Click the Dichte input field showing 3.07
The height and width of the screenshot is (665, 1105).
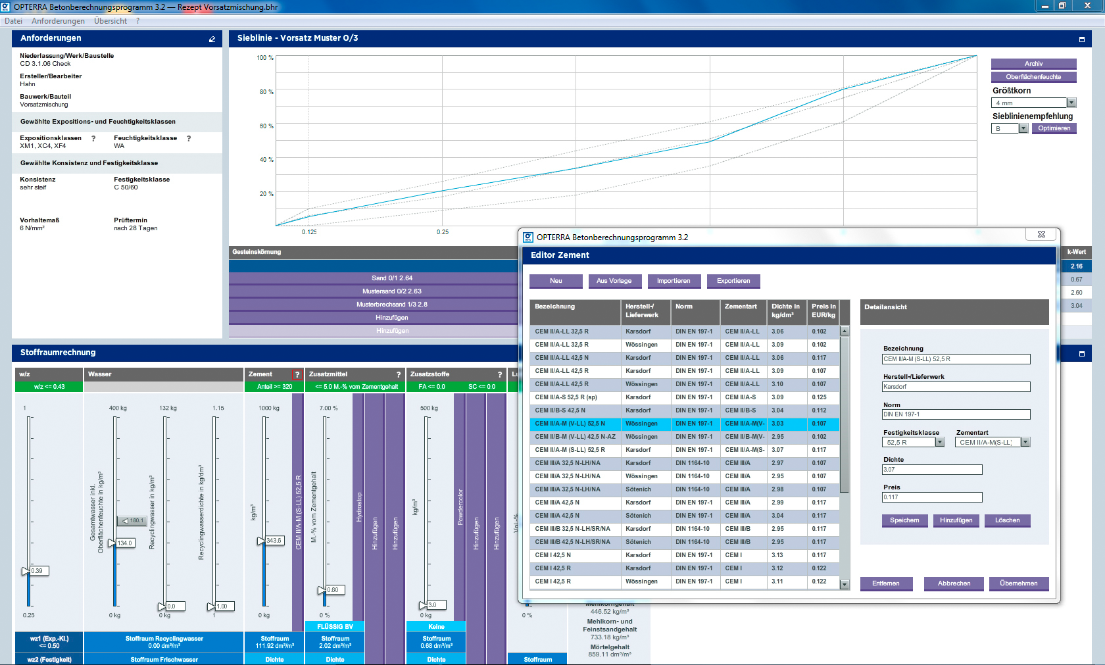[x=932, y=470]
